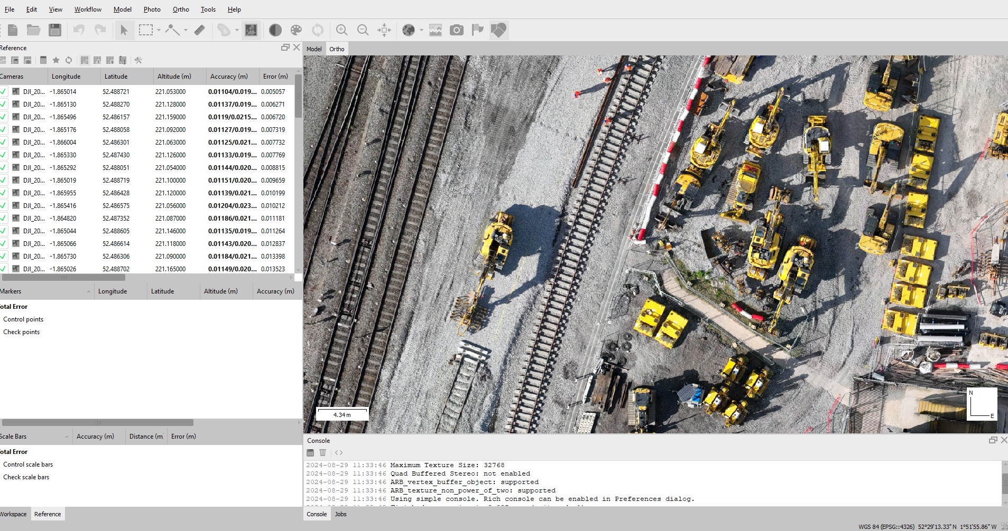
Task: Toggle checkbox for camera at latitude 52.486157
Action: [4, 117]
